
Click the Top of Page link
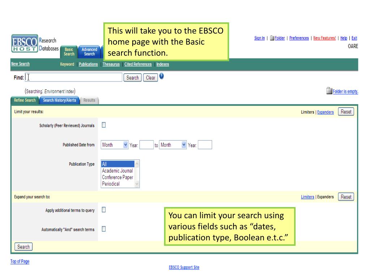[x=20, y=261]
